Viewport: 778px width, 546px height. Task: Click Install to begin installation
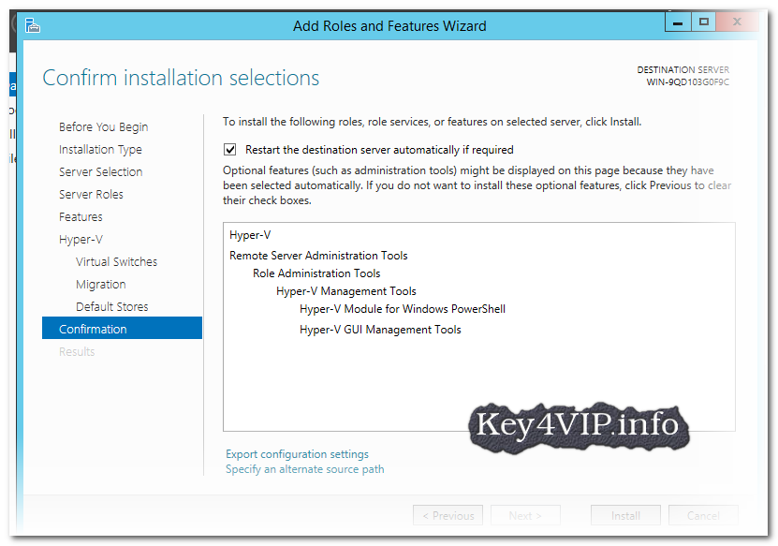625,516
